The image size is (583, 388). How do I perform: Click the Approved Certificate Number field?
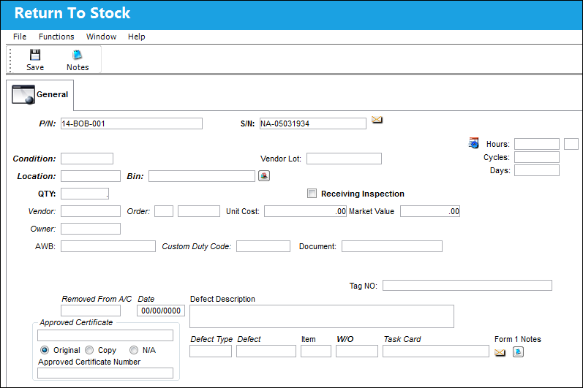coord(105,373)
